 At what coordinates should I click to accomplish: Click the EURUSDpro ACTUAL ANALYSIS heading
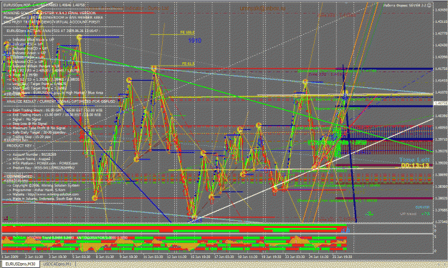click(x=53, y=31)
